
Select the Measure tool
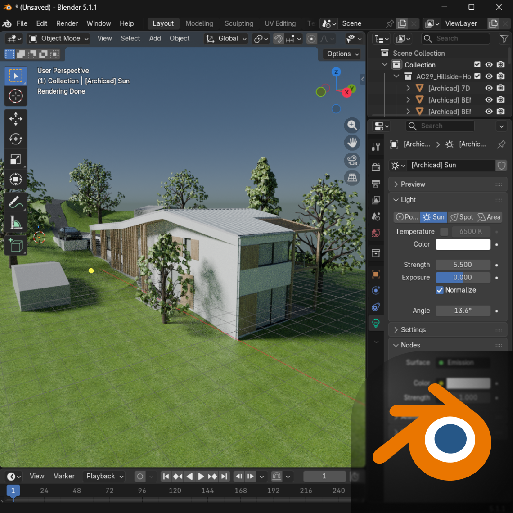[15, 222]
